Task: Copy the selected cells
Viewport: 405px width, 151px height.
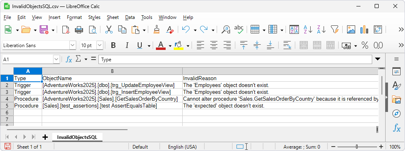Action: point(122,29)
